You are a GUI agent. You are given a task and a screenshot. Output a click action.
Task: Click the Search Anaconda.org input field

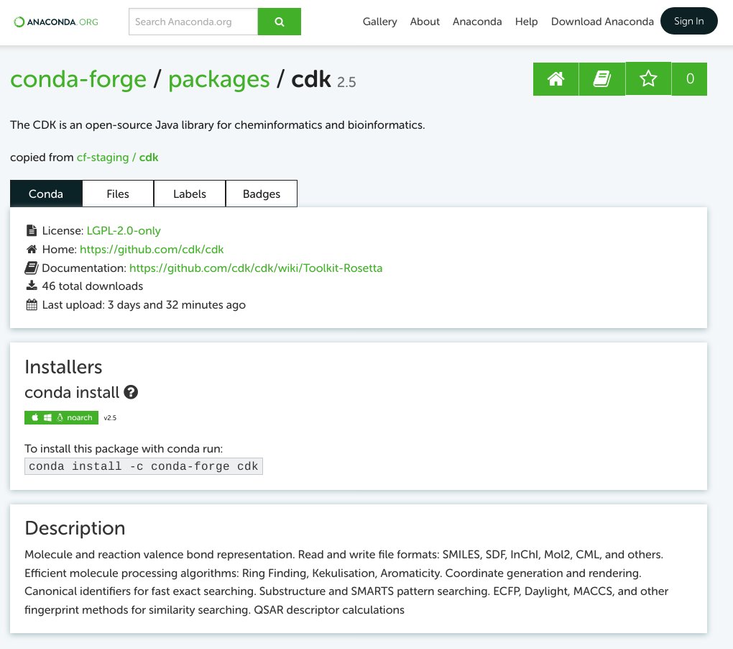pos(193,22)
